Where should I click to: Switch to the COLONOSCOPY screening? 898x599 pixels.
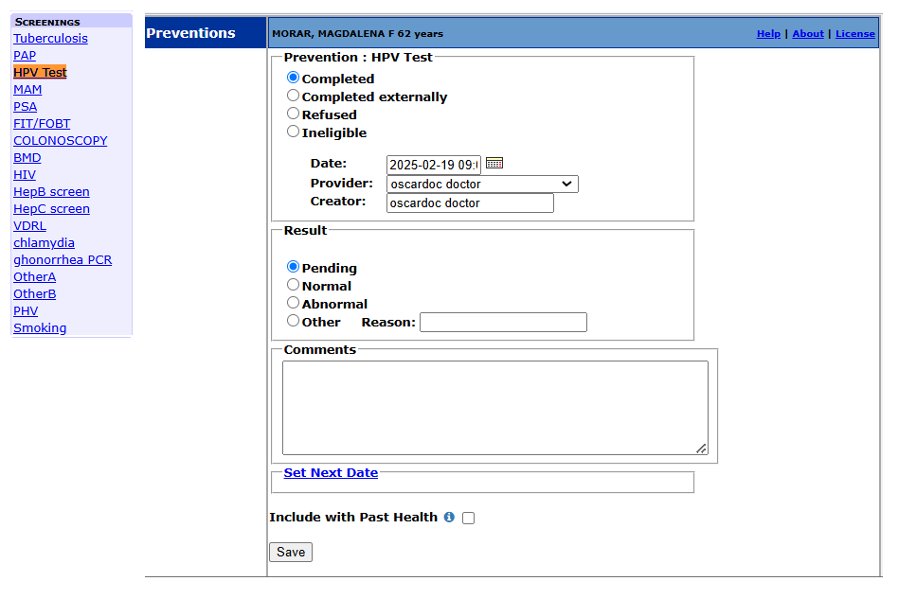60,141
